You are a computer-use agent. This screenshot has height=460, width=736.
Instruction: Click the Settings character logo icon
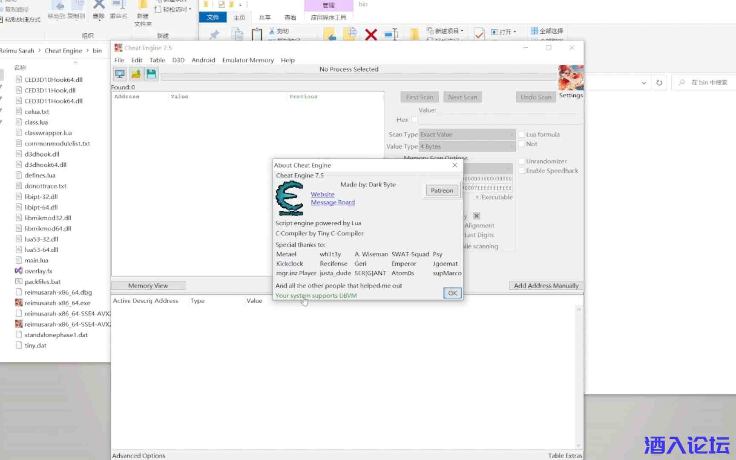[x=570, y=78]
